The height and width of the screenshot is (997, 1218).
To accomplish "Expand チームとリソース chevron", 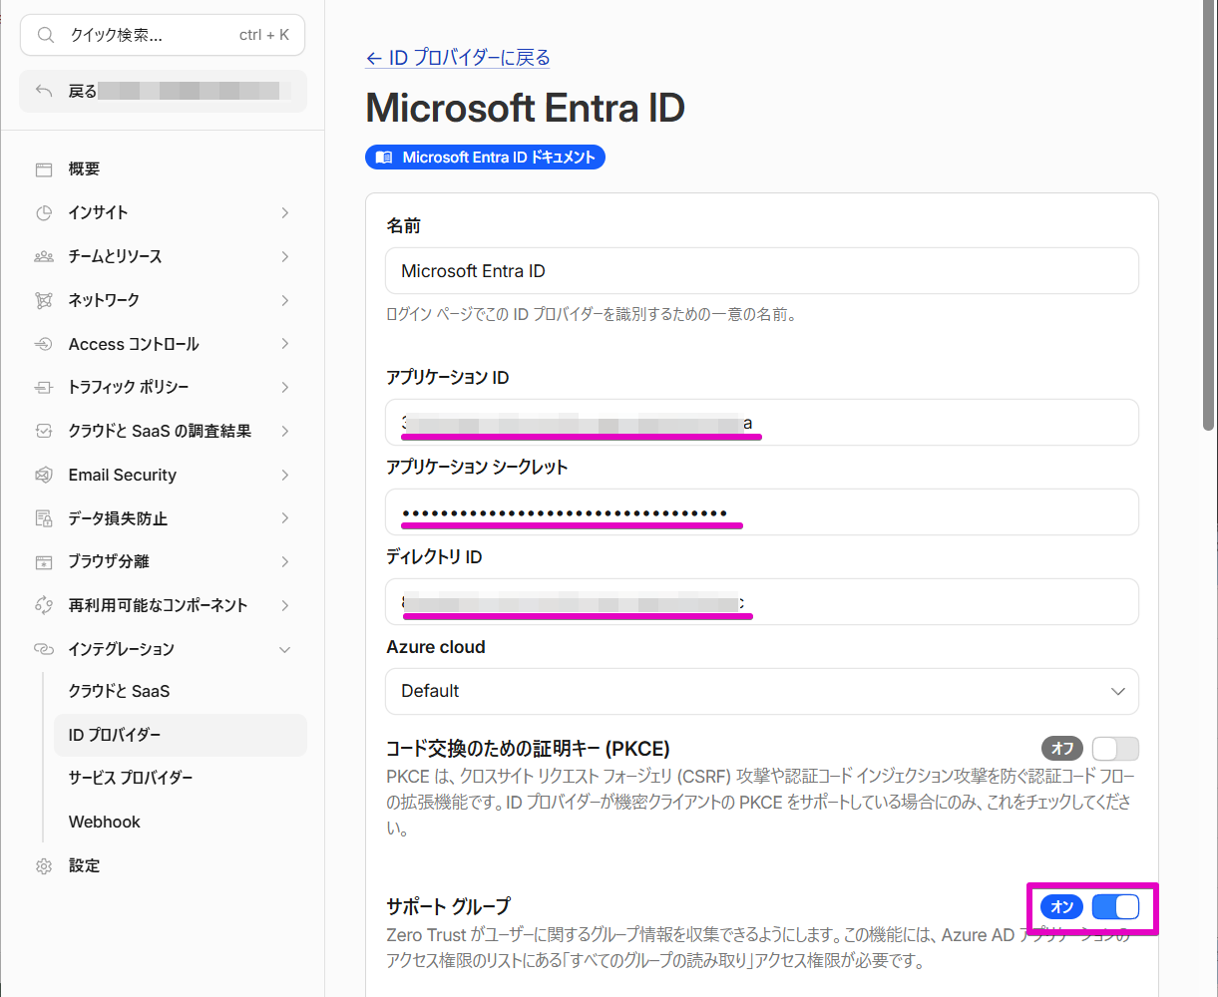I will [285, 256].
